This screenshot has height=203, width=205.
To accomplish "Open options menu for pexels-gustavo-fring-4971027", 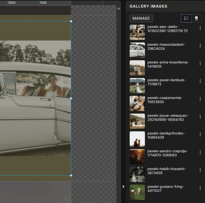I will click(x=200, y=188).
